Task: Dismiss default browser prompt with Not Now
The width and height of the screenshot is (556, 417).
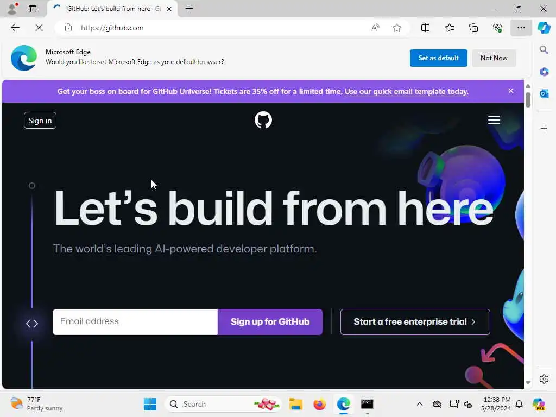Action: click(x=494, y=58)
